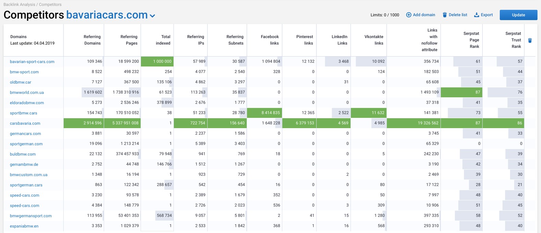Click the 1 493 109 nofollow links cell

pyautogui.click(x=413, y=92)
